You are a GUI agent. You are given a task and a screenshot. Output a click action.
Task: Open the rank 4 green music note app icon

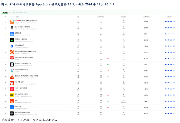coord(12,40)
